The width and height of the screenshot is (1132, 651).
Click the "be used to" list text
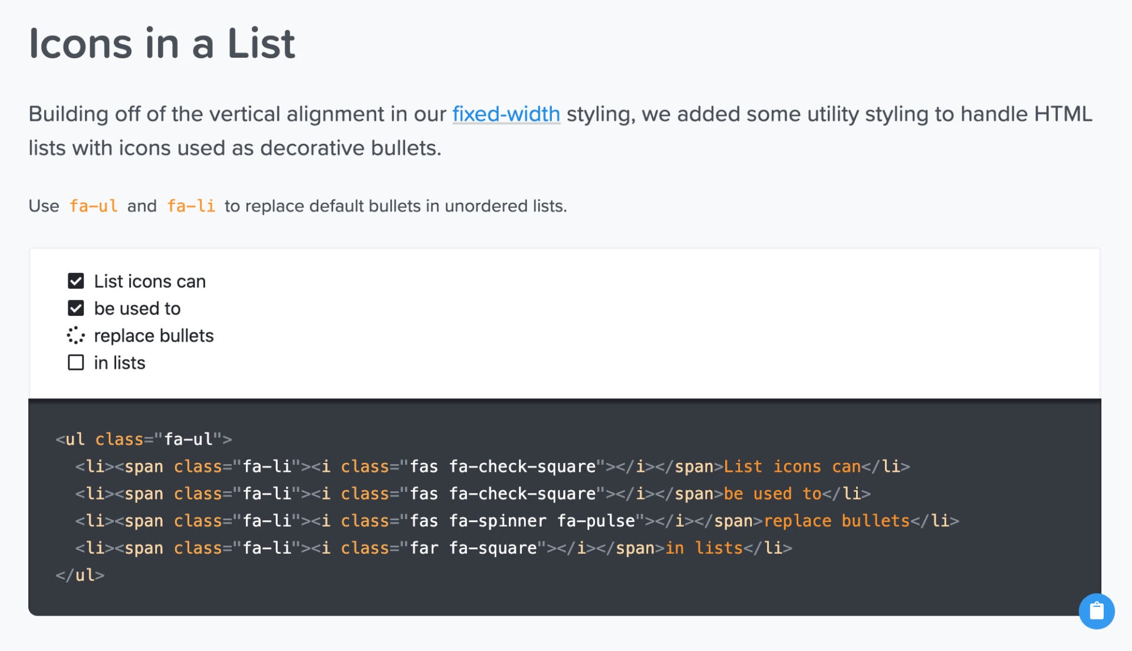pyautogui.click(x=137, y=308)
